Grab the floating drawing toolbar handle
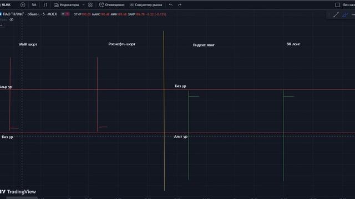The image size is (355, 199). pos(328,15)
